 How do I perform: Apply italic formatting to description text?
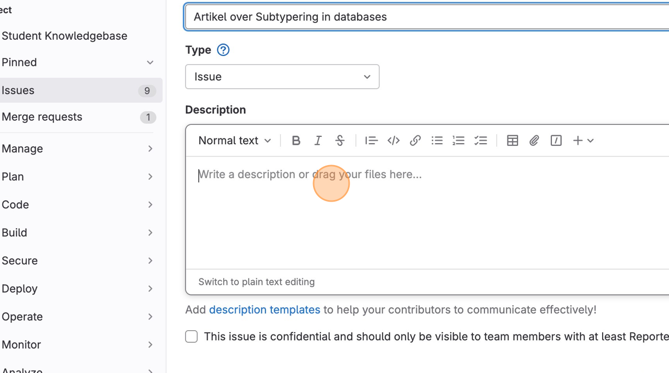pyautogui.click(x=318, y=141)
